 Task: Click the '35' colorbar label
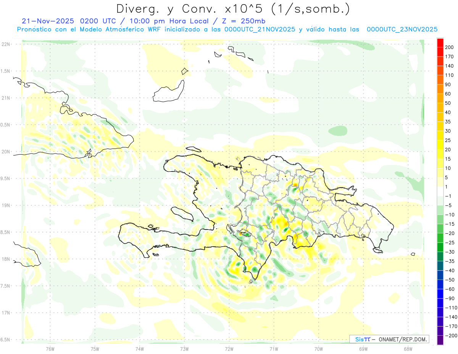[448, 121]
